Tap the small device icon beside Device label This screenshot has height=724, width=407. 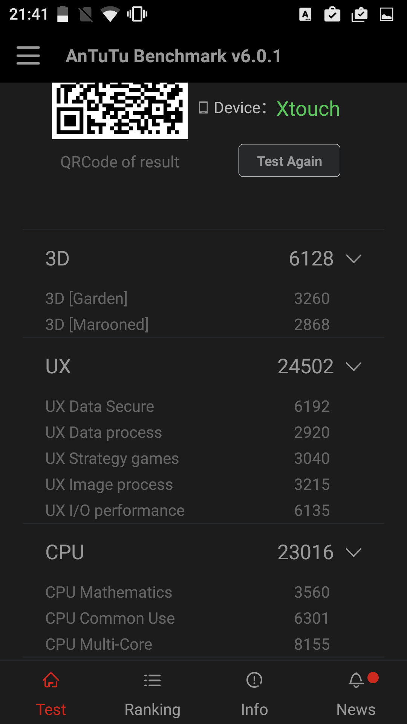click(x=203, y=108)
